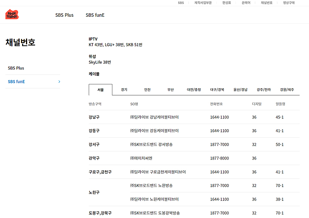
Task: Switch to the 부산 tab
Action: pyautogui.click(x=170, y=90)
